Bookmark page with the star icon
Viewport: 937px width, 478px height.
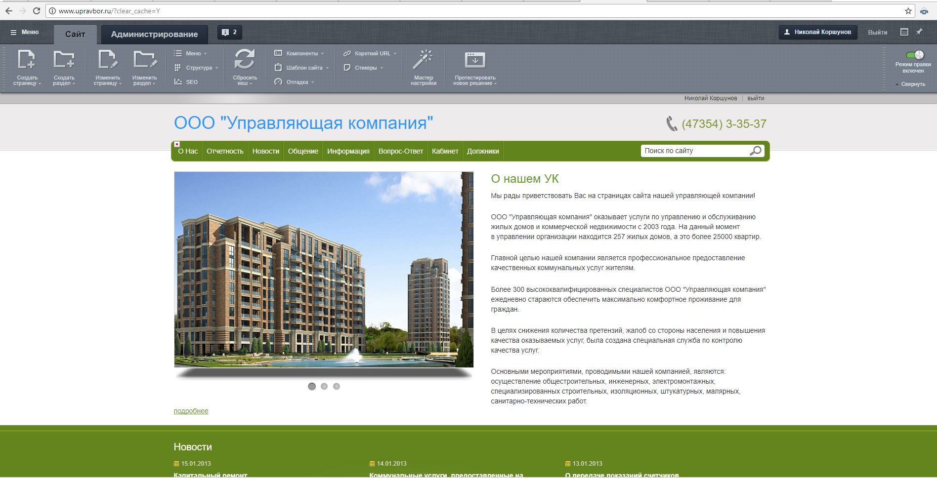pyautogui.click(x=908, y=11)
